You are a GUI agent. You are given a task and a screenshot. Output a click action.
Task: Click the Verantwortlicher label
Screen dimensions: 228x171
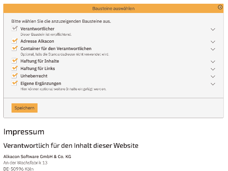38,29
